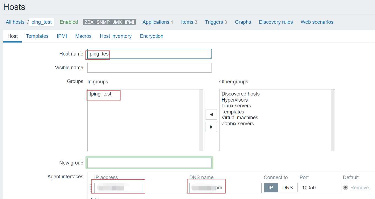Open the Items link

(187, 22)
